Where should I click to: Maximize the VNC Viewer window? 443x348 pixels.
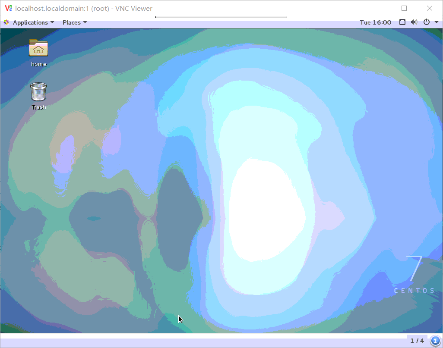click(x=404, y=8)
